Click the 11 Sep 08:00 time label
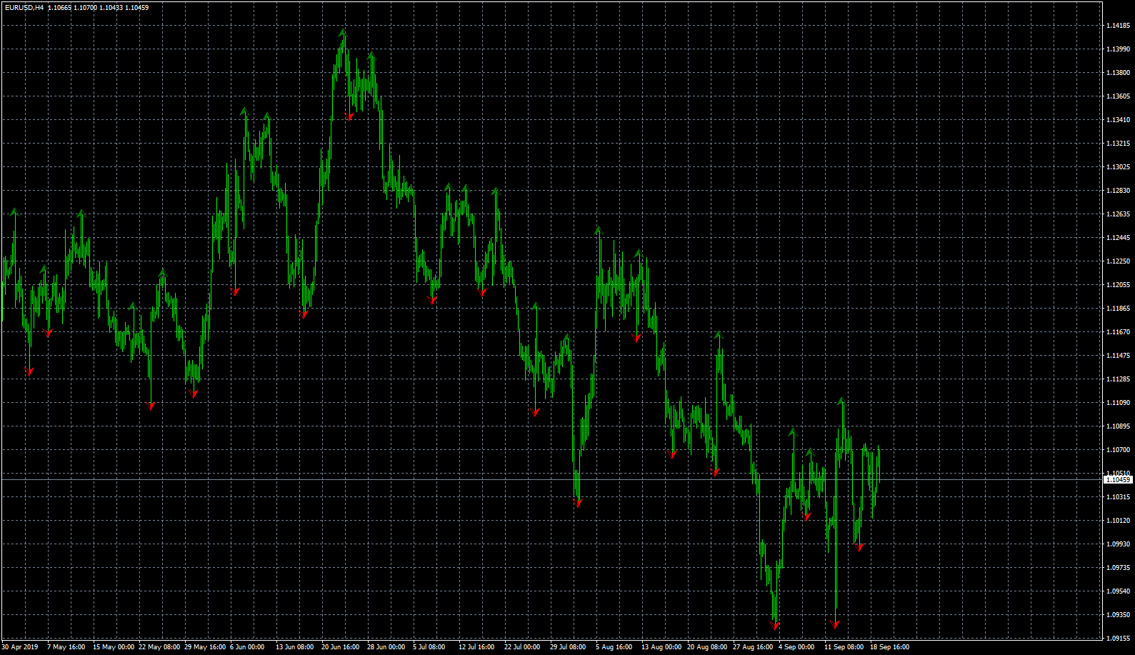 (x=844, y=647)
